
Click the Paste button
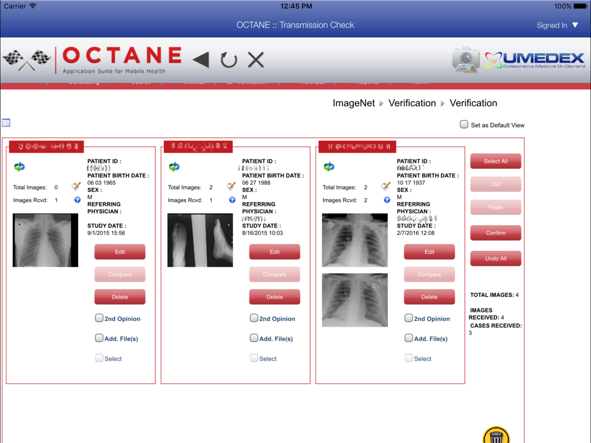496,207
